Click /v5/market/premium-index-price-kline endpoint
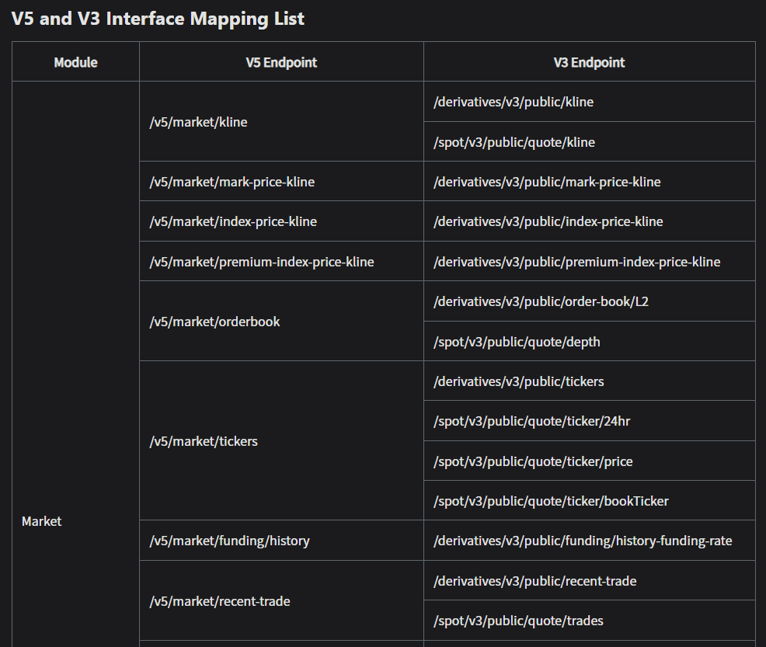Image resolution: width=766 pixels, height=647 pixels. pos(261,262)
